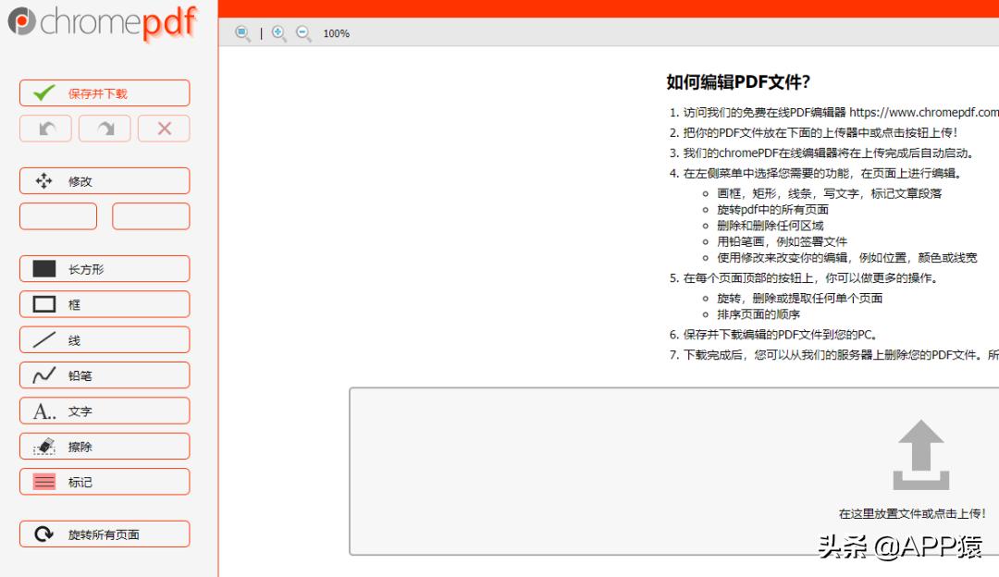Select the 长方形 rectangle tool
Image resolution: width=999 pixels, height=577 pixels.
[104, 268]
